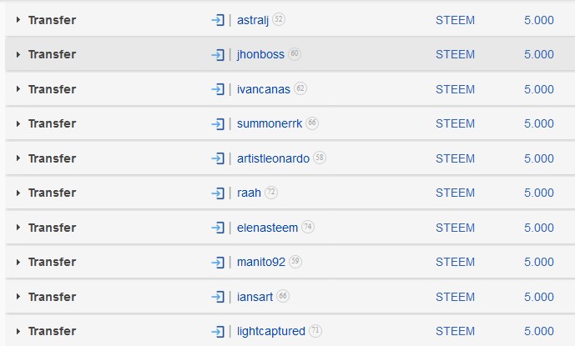Click incoming transfer icon beside manito92
This screenshot has width=575, height=346.
[x=218, y=263]
